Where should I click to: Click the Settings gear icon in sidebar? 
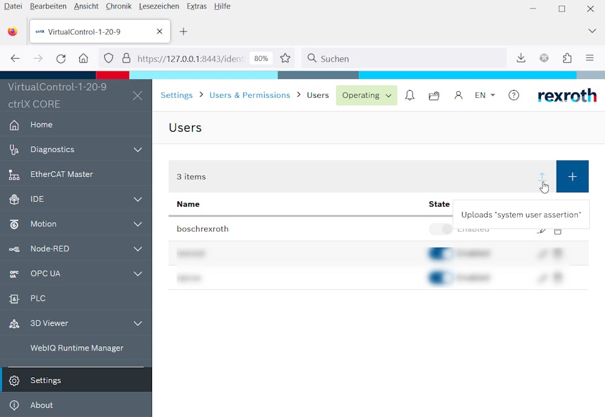[x=15, y=380]
